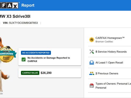Click the red-roof house owner type icon
The width and height of the screenshot is (131, 98).
click(92, 86)
